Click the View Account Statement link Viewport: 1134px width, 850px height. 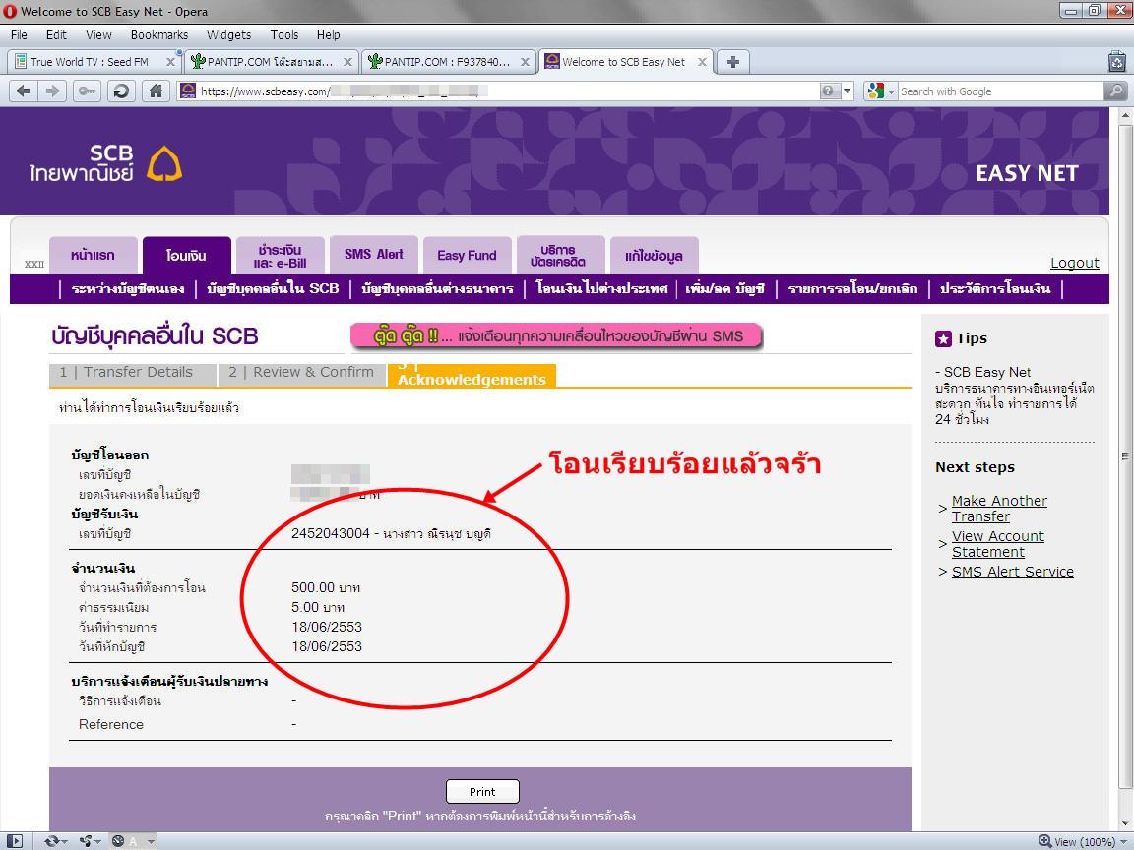tap(997, 543)
